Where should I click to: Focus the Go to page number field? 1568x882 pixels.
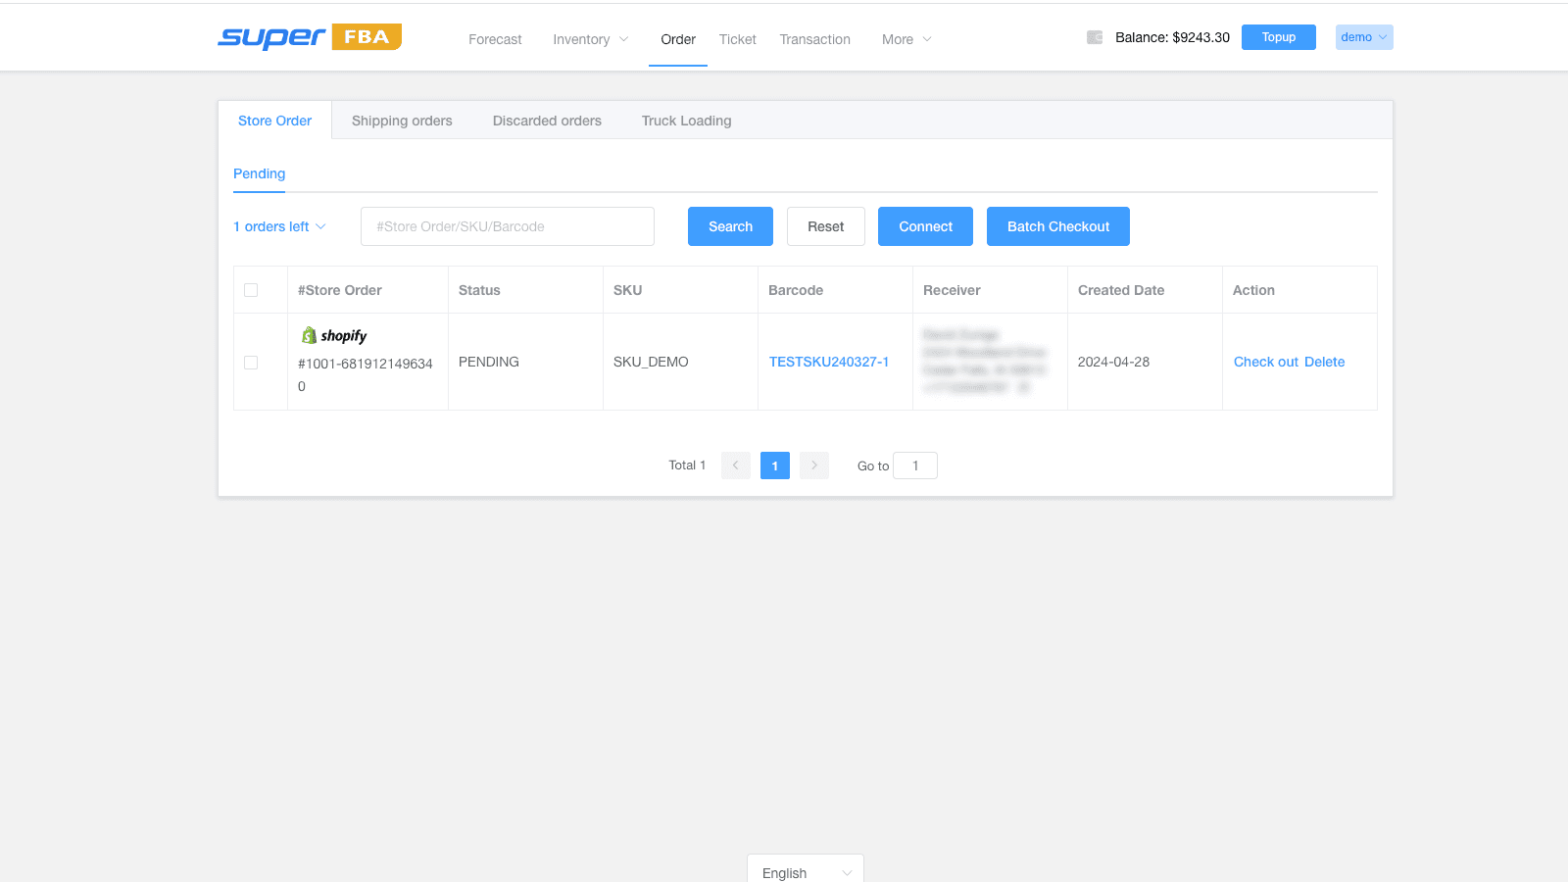pos(915,465)
